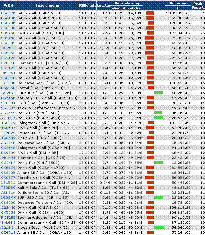
Task: Open the DB965D Statoil warrant link
Action: [x=8, y=88]
